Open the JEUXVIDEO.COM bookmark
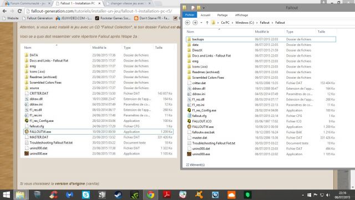This screenshot has height=200, width=355. [x=74, y=18]
